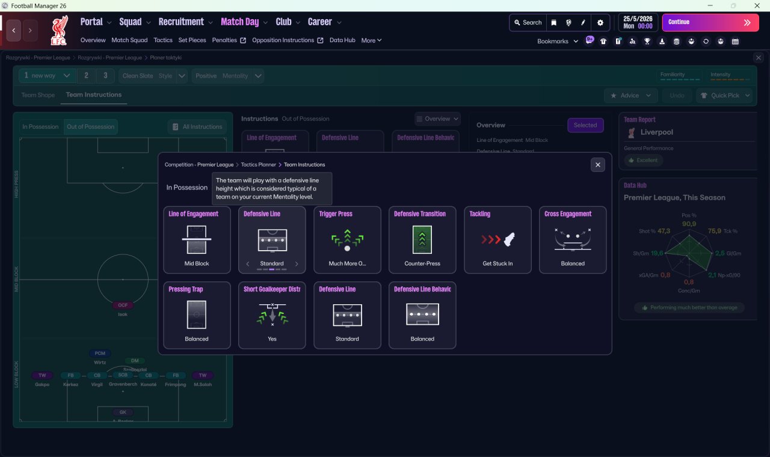Open the Advice dropdown
The height and width of the screenshot is (457, 770).
[x=630, y=95]
